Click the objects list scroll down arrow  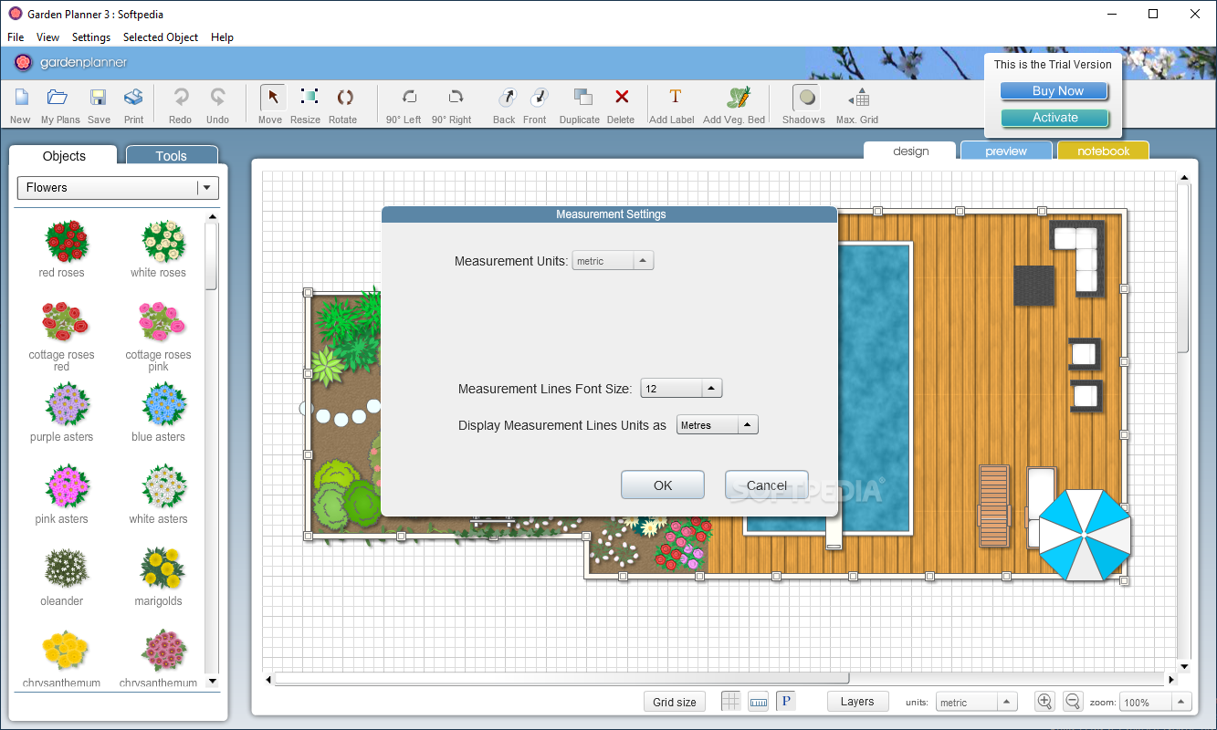213,681
